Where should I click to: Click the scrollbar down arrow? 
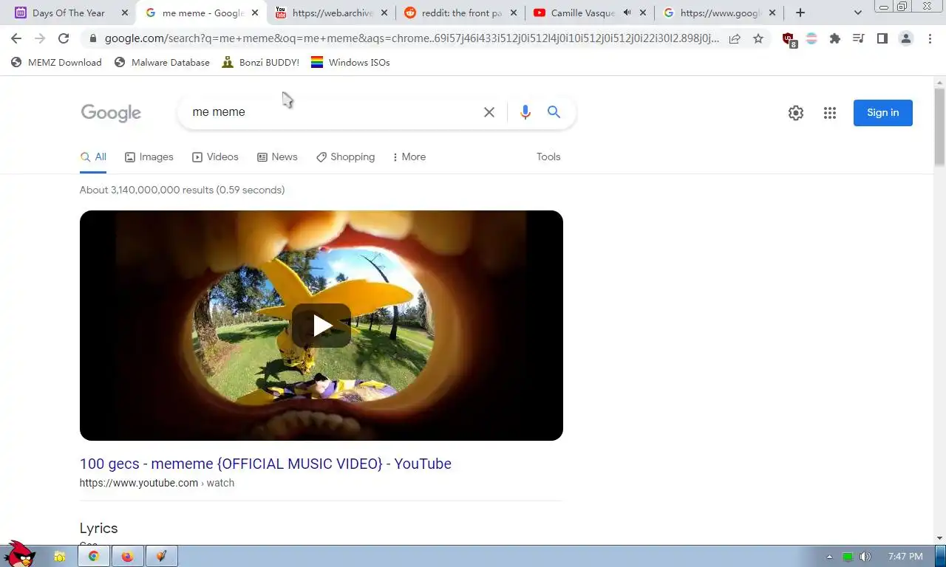[939, 538]
